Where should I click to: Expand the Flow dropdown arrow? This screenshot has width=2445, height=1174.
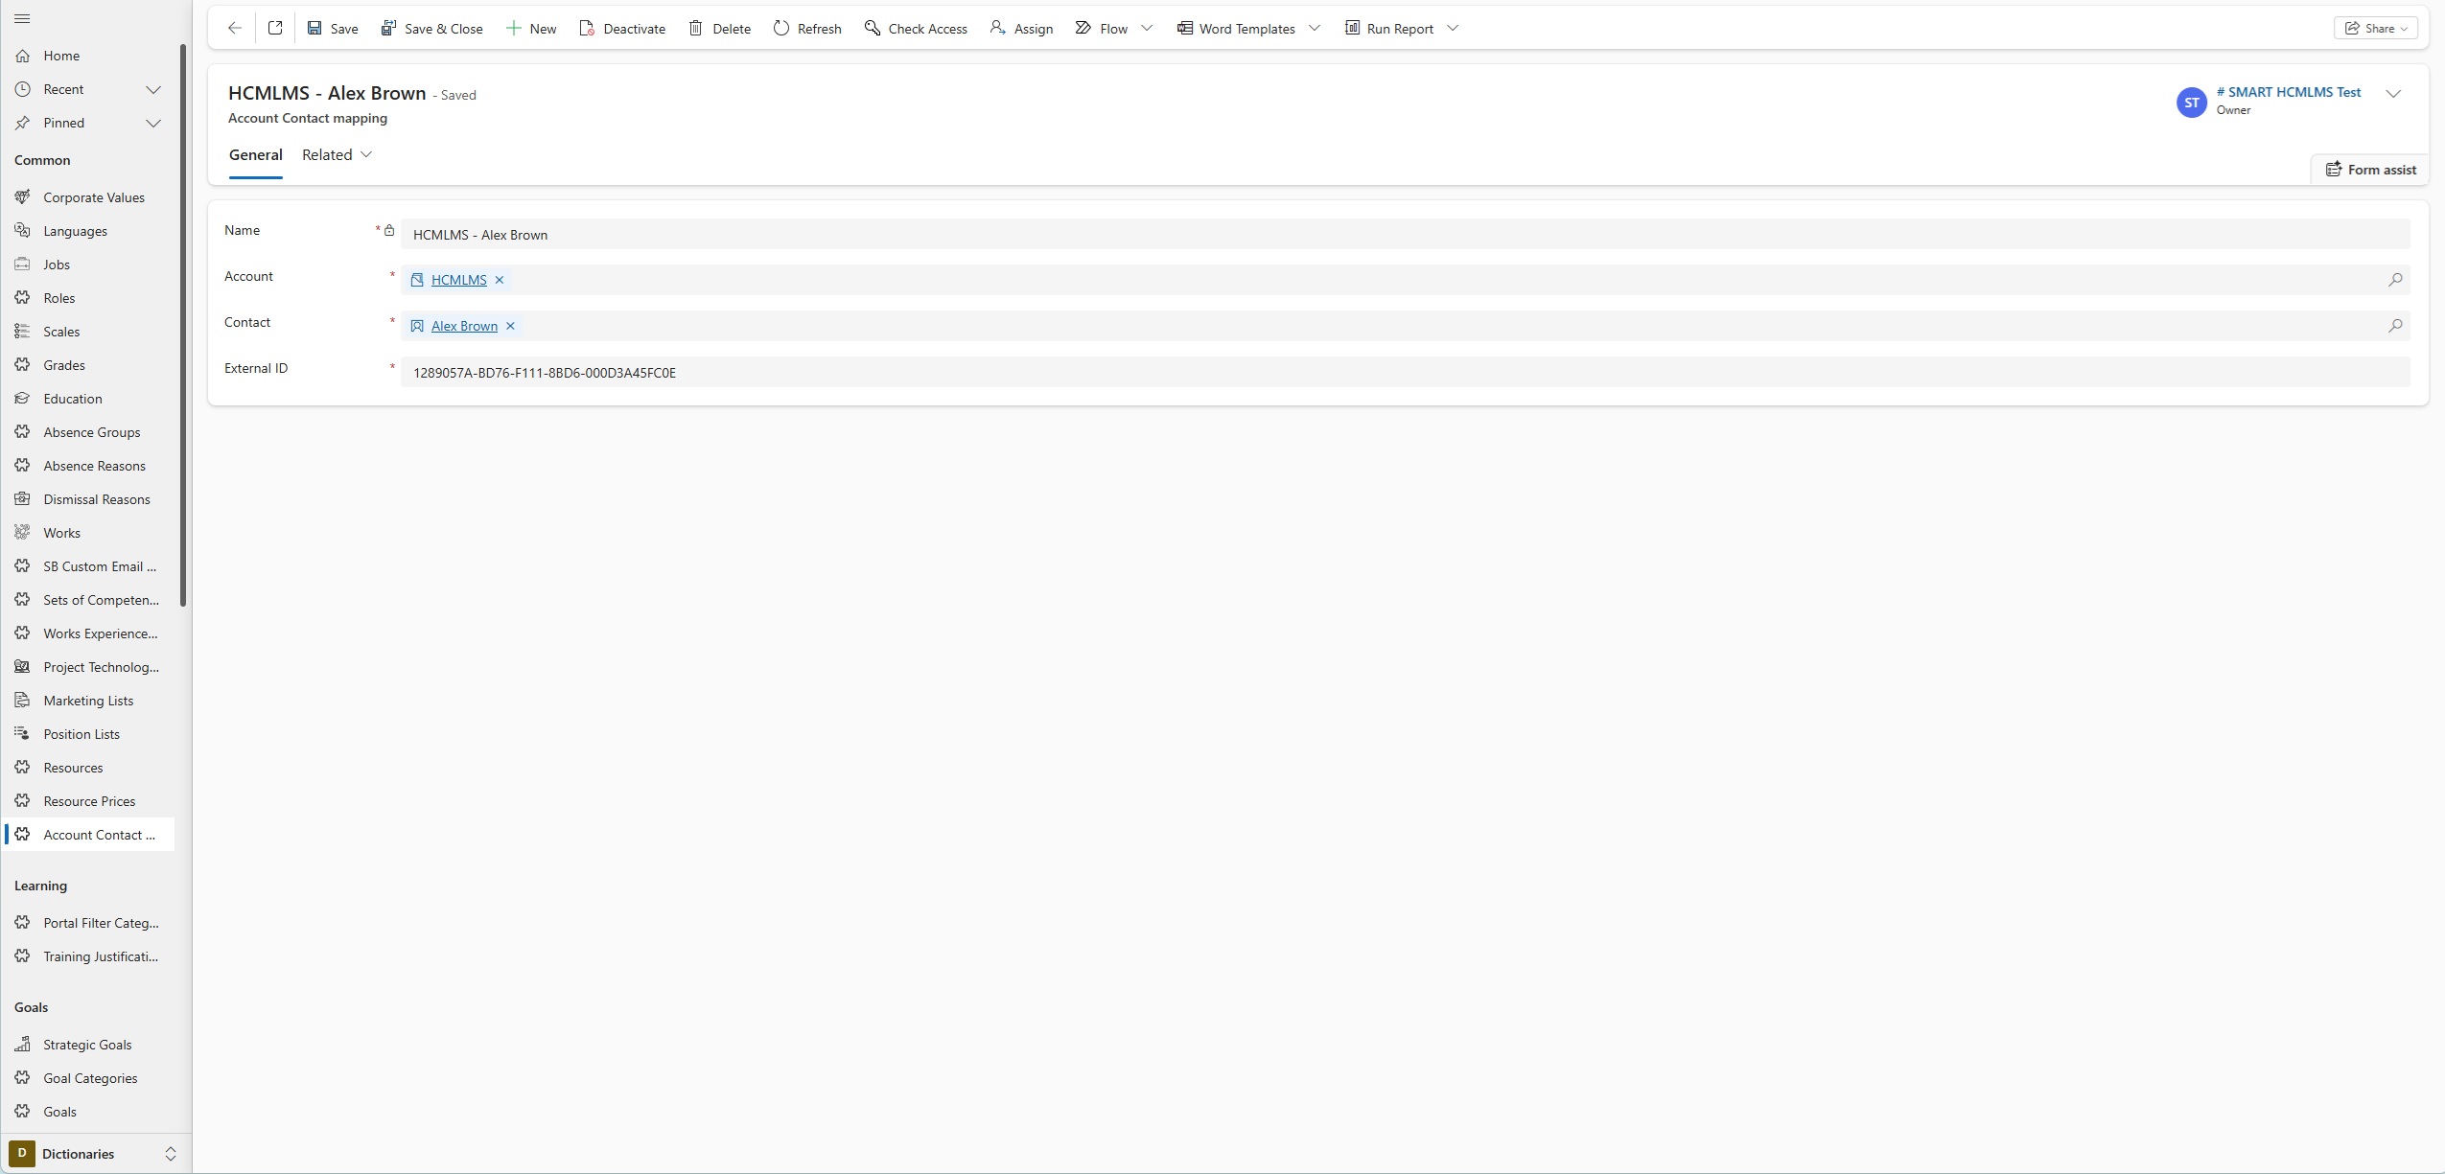tap(1147, 29)
